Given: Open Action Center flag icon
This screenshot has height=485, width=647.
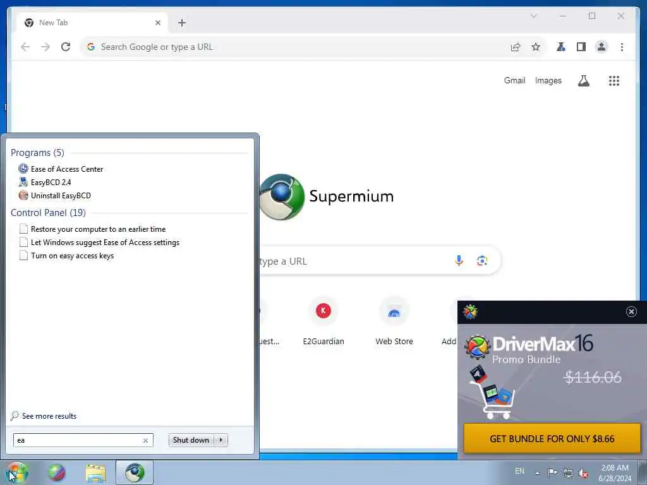Looking at the screenshot, I should [x=552, y=472].
